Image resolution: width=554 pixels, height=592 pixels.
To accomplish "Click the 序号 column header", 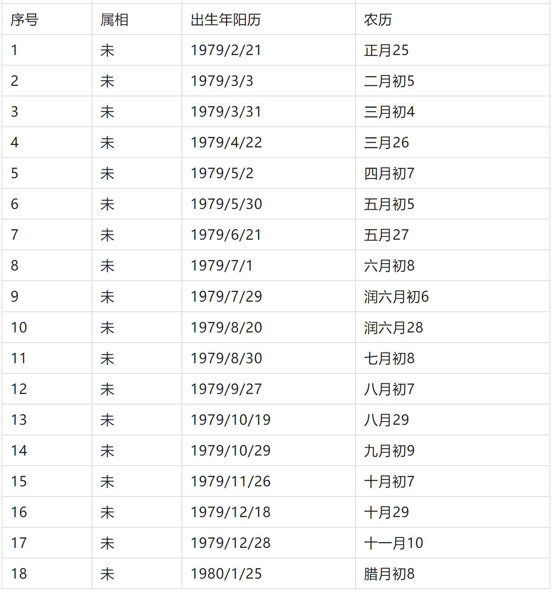I will [47, 19].
